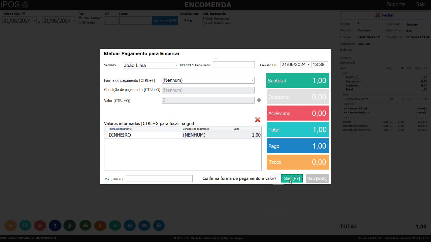Select the Prev. Entrega radio option
The height and width of the screenshot is (242, 431).
coord(80,18)
